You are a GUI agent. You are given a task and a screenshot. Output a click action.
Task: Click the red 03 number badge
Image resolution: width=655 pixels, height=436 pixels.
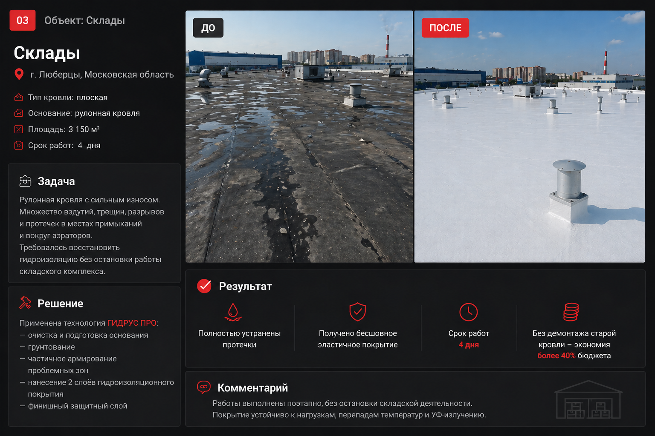[x=23, y=20]
